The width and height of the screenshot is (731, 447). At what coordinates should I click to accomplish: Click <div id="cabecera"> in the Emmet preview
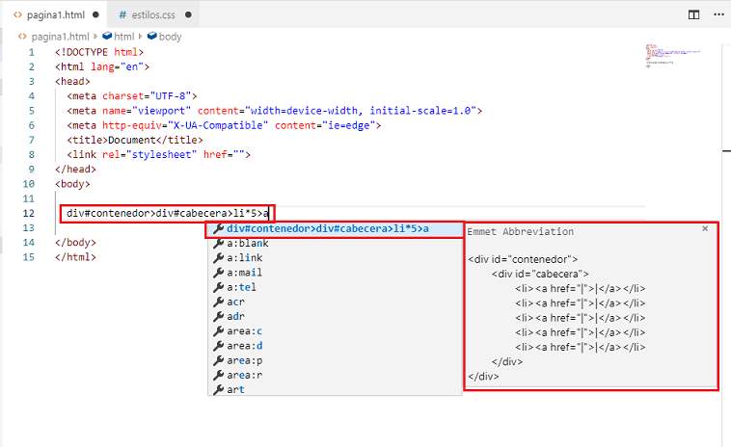coord(540,274)
